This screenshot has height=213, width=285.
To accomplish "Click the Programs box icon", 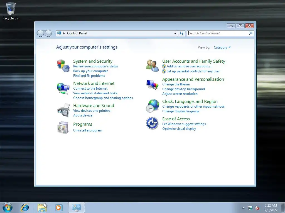I will point(63,128).
